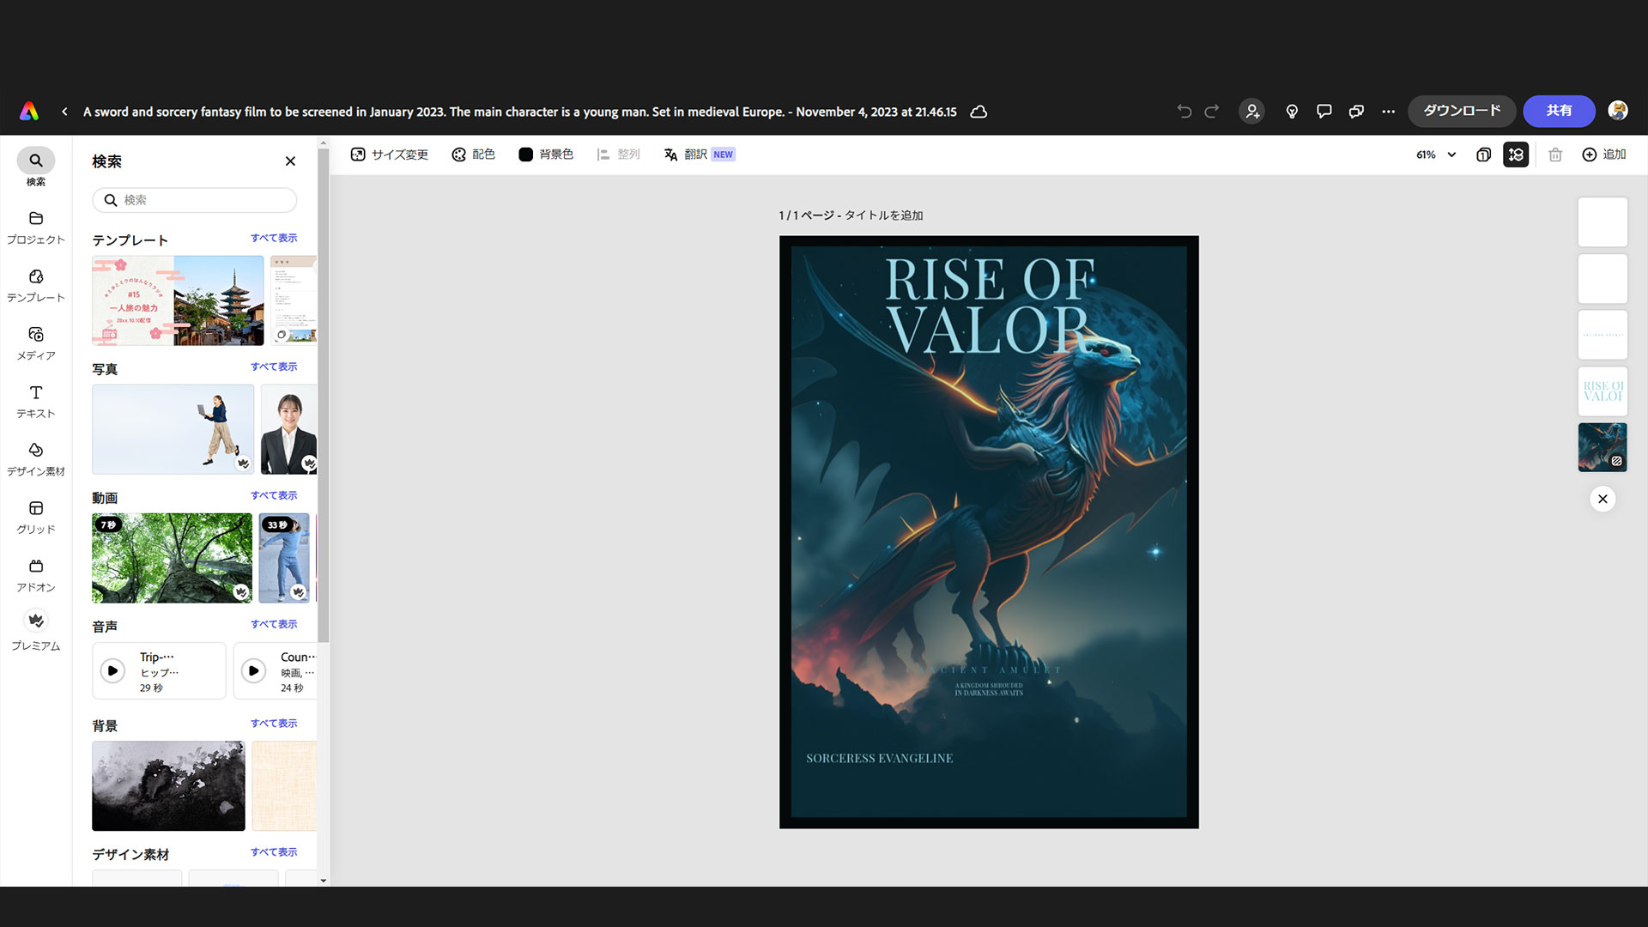
Task: Open the 背景色 black color swatch
Action: [526, 154]
